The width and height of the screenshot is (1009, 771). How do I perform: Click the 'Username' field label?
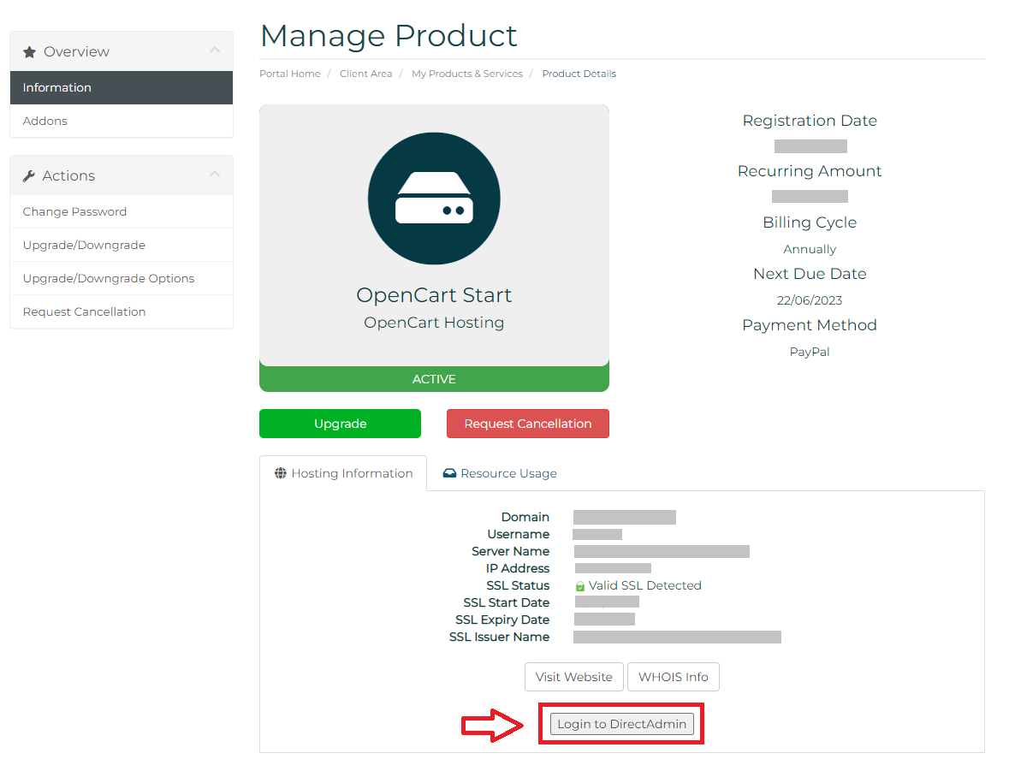point(518,534)
